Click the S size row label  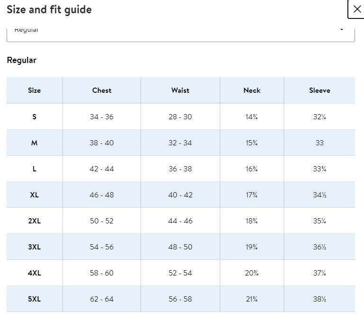pyautogui.click(x=34, y=116)
